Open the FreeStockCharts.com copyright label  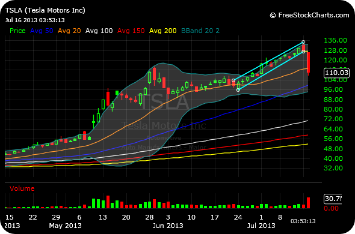(x=309, y=15)
